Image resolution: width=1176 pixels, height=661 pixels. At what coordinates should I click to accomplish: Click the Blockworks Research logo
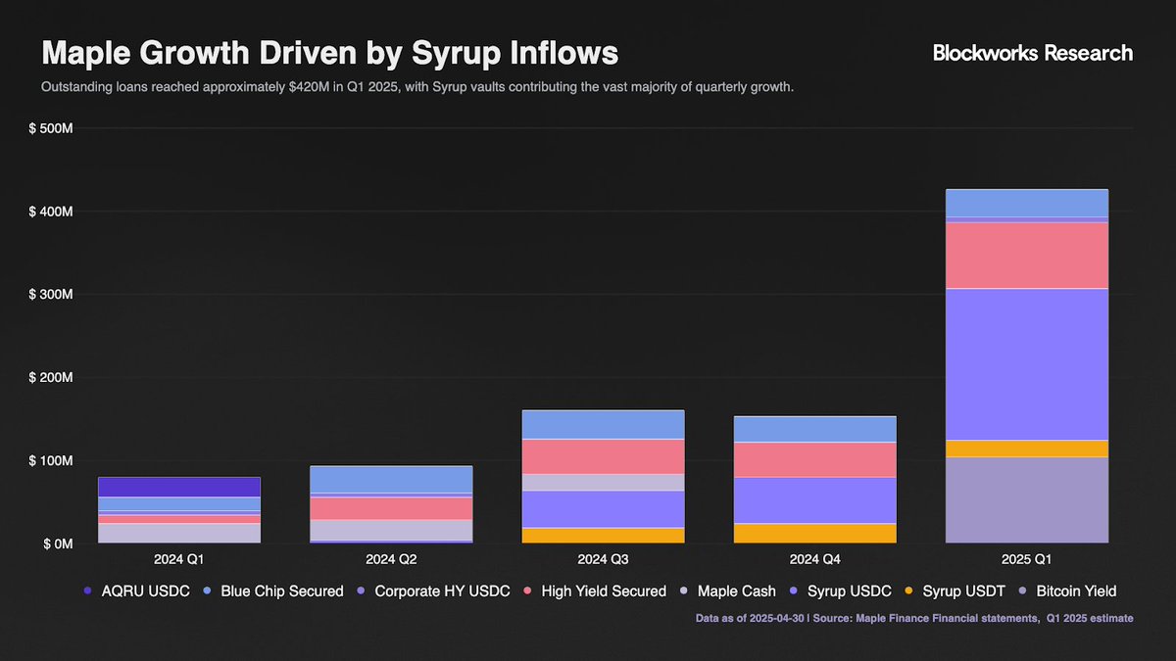point(1033,53)
